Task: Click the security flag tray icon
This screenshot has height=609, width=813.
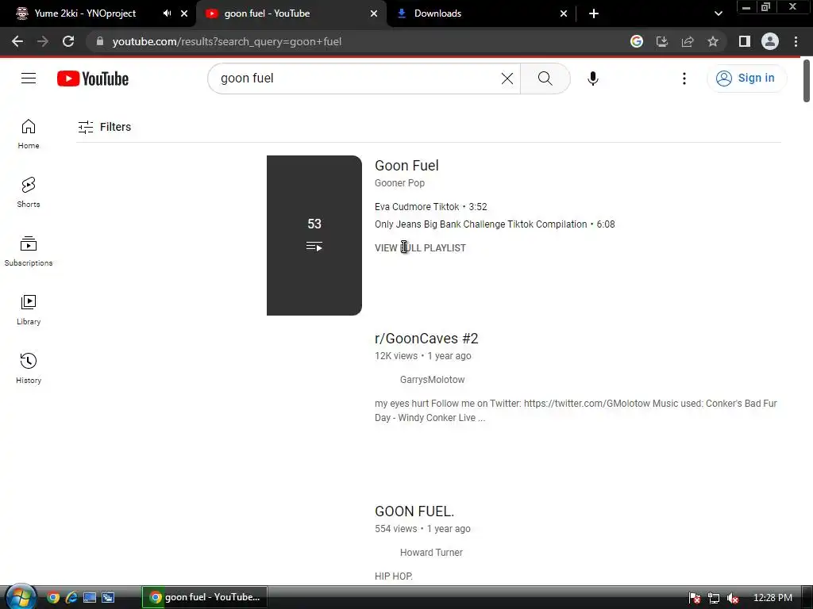Action: tap(695, 598)
